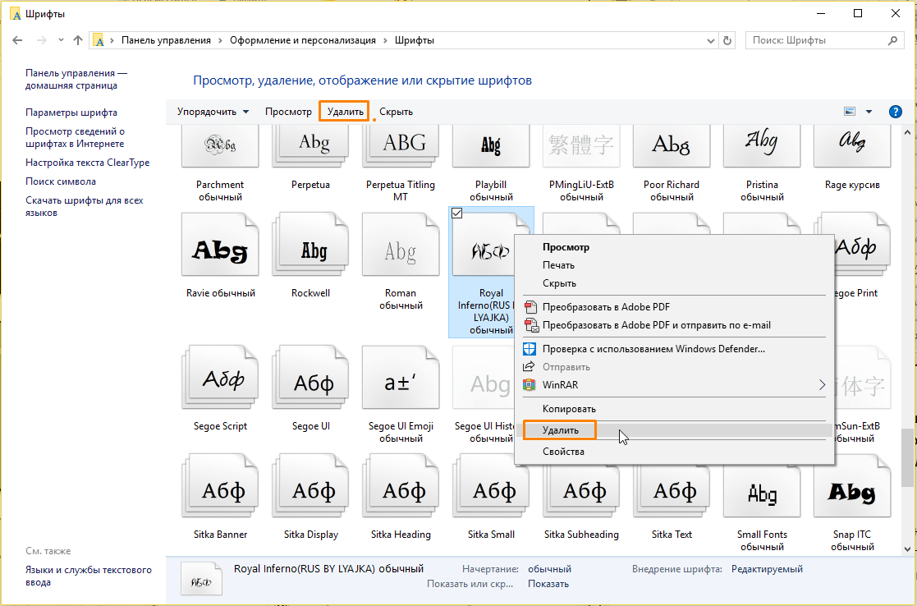Select the Ravie font icon

(221, 244)
